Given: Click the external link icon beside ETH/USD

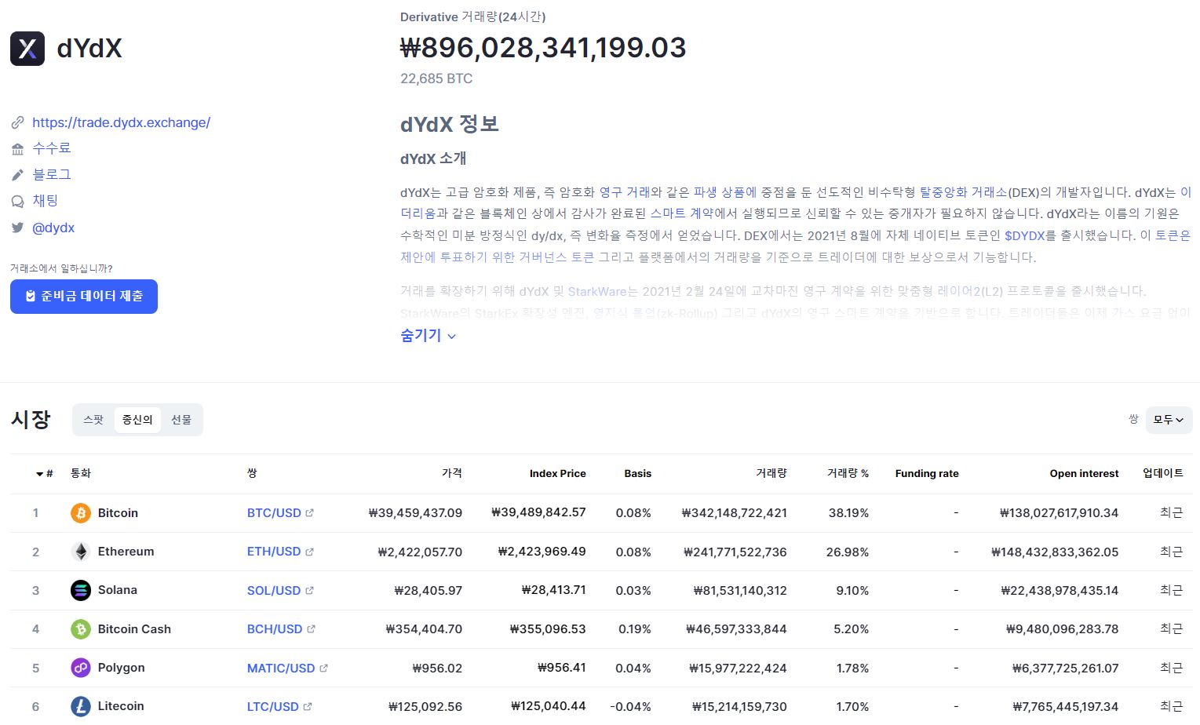Looking at the screenshot, I should tap(309, 552).
